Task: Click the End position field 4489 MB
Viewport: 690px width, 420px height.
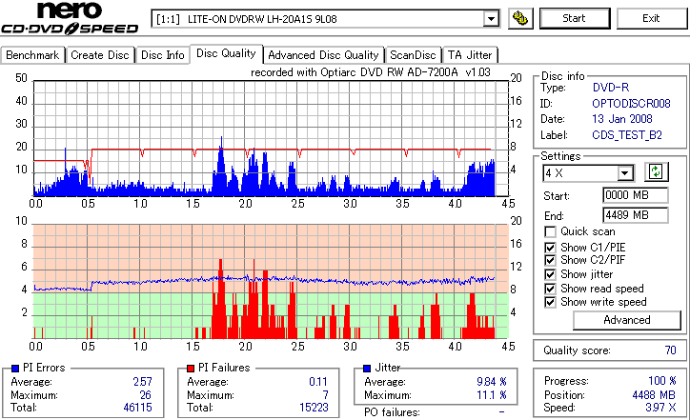Action: (x=635, y=215)
